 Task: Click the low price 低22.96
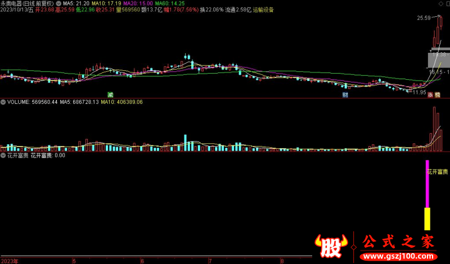coord(85,10)
